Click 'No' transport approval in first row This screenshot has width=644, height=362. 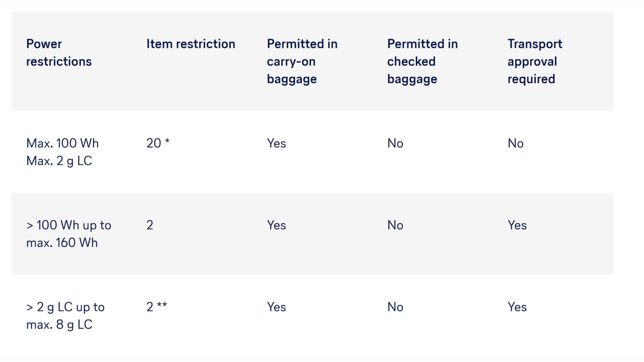pyautogui.click(x=516, y=143)
